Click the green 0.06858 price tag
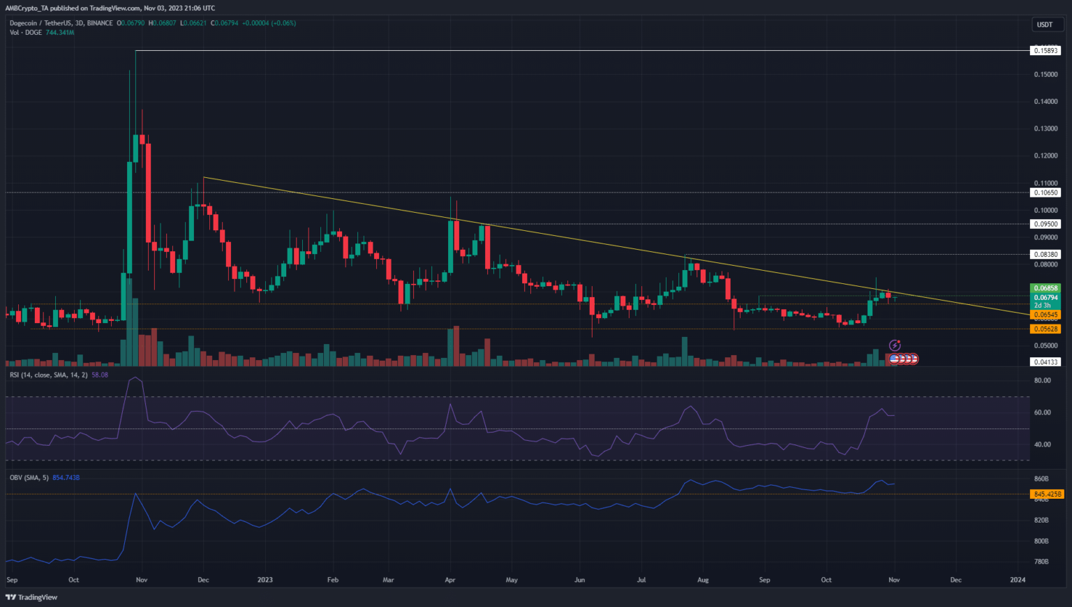The height and width of the screenshot is (607, 1072). tap(1045, 288)
